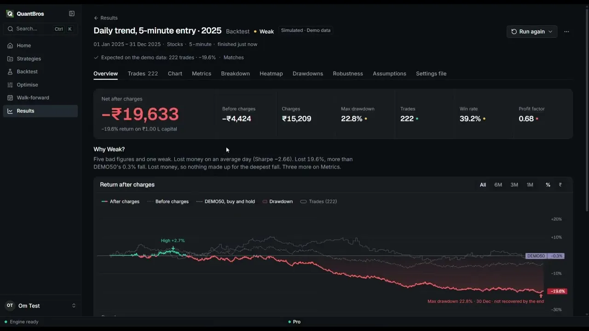Set chart range to 6M
The width and height of the screenshot is (589, 331).
(x=498, y=185)
